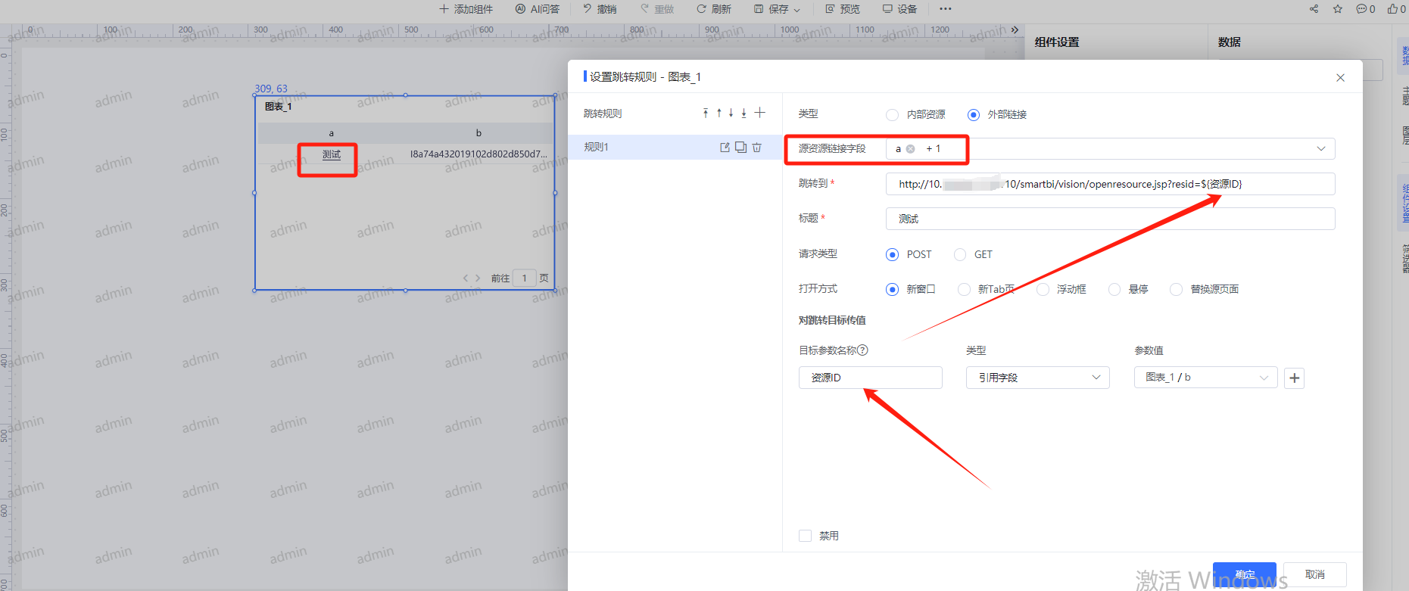
Task: Select 新Tab页 open mode
Action: point(964,289)
